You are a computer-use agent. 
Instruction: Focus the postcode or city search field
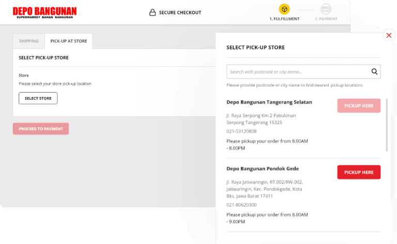(x=303, y=72)
